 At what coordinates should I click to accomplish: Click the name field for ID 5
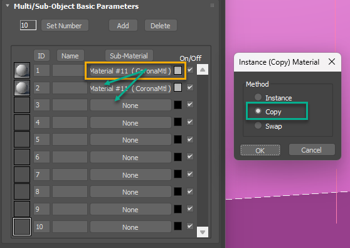coord(70,139)
